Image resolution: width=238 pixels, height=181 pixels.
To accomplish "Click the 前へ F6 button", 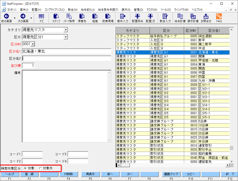I will [x=110, y=174].
